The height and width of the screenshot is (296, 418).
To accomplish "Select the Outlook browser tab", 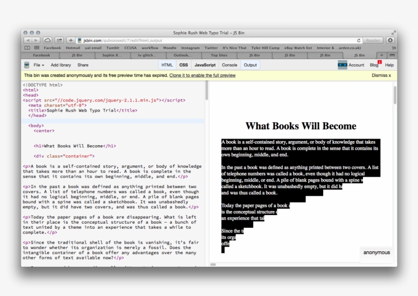I will click(184, 55).
